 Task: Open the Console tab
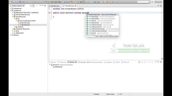pos(82,62)
